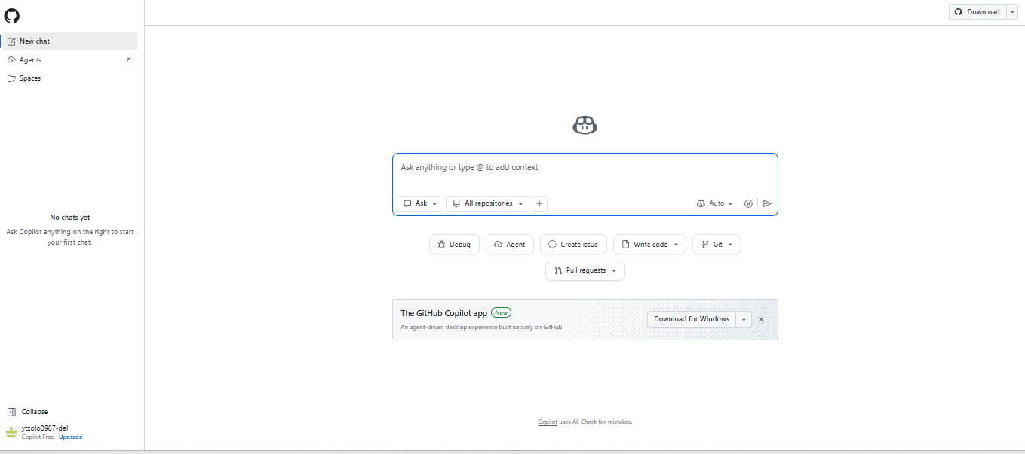Click Download for Windows button
This screenshot has height=454, width=1025.
coord(692,319)
